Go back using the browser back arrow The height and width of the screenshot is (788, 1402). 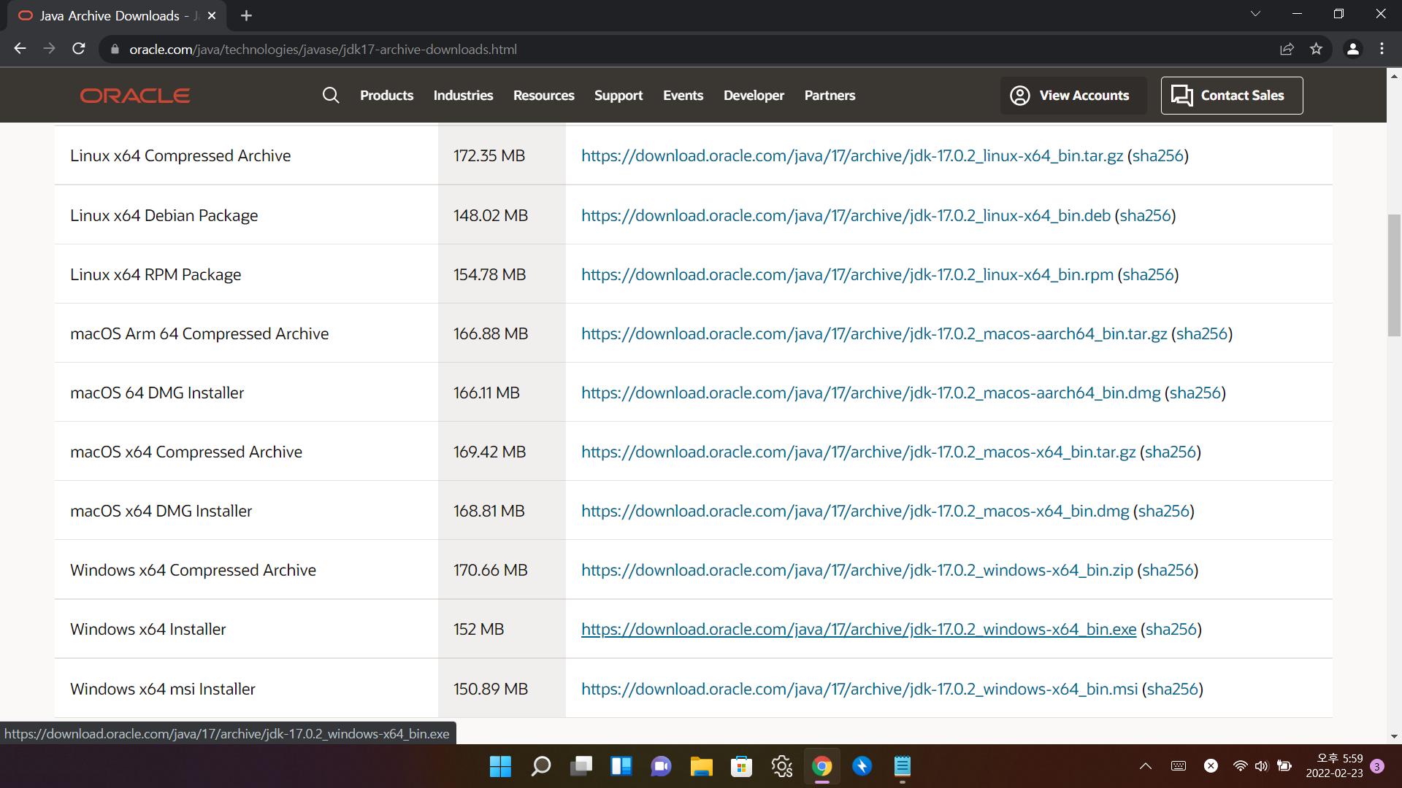tap(20, 49)
